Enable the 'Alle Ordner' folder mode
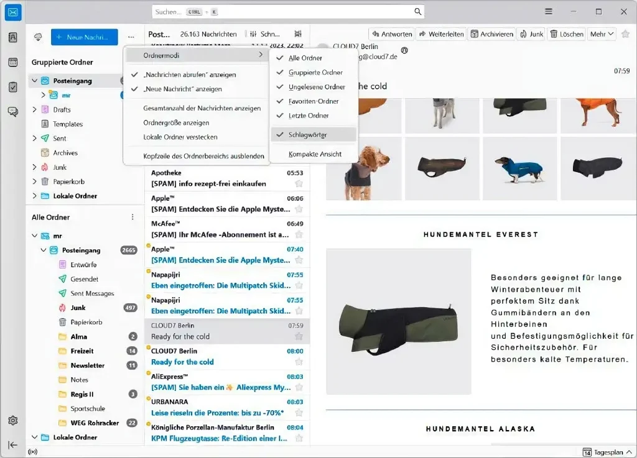 [x=305, y=58]
